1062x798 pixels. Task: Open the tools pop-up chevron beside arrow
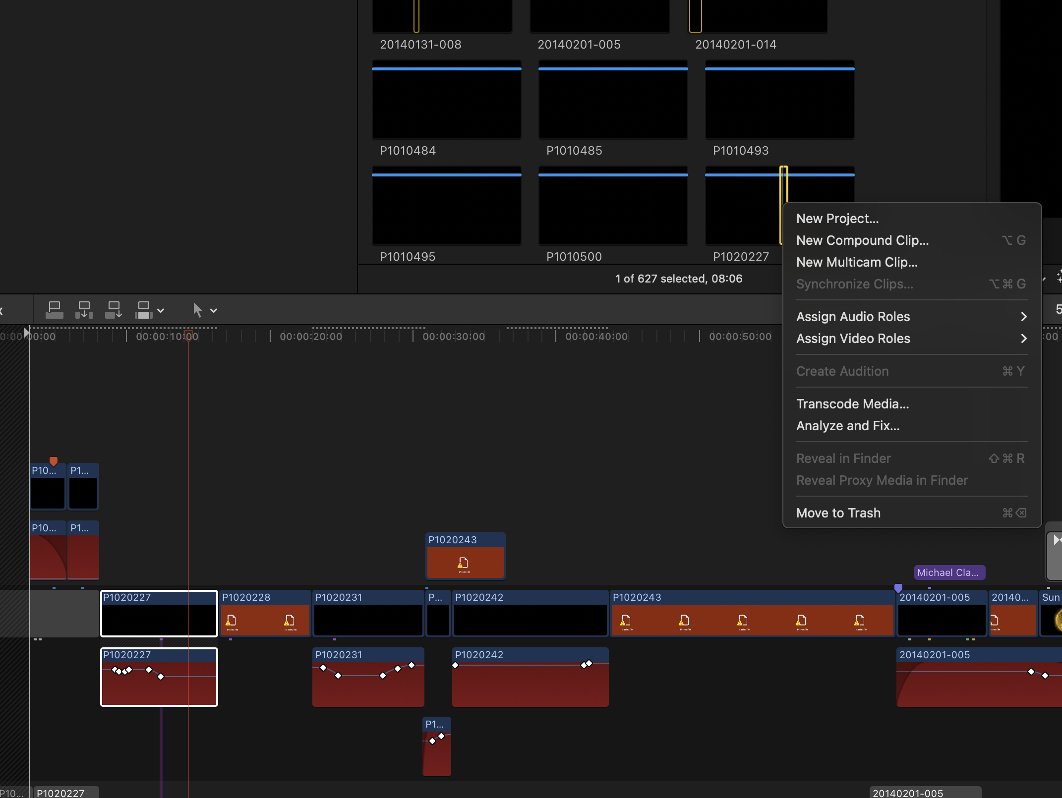pyautogui.click(x=214, y=311)
